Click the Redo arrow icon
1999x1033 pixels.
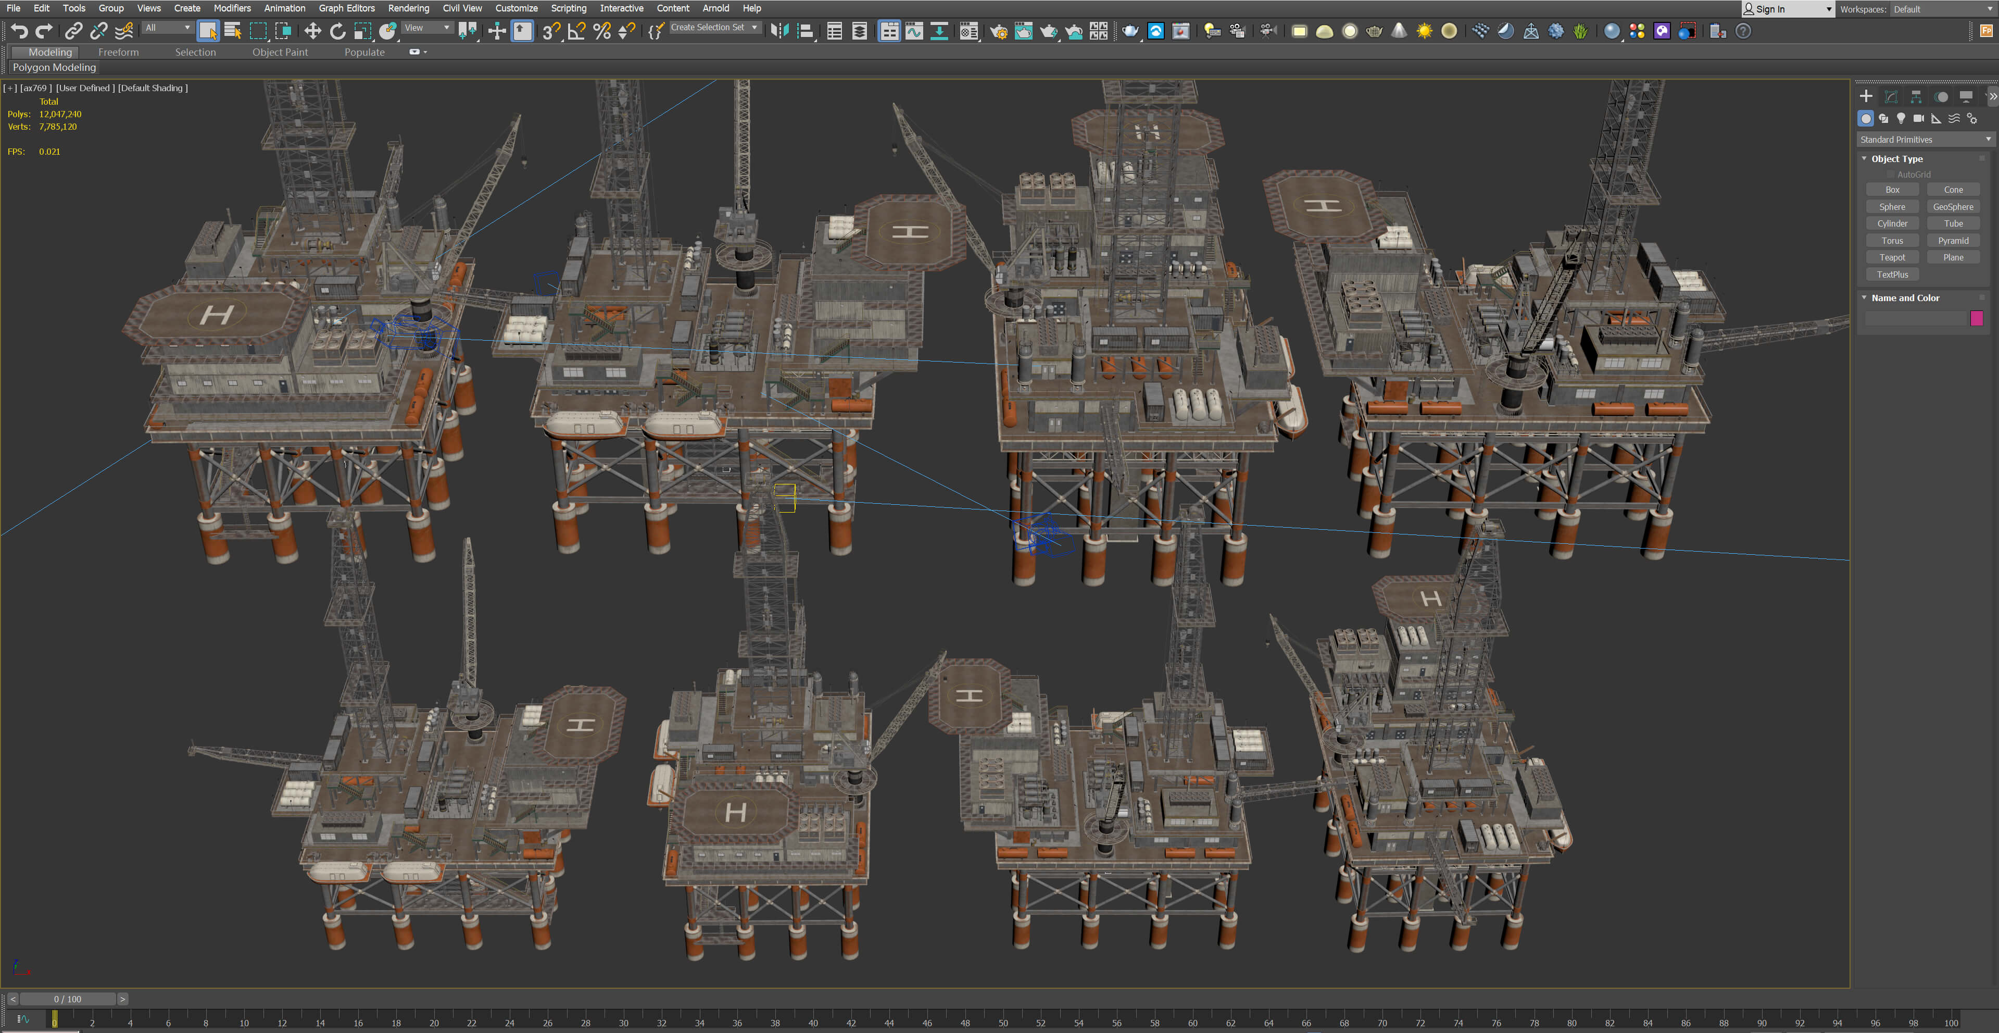(x=45, y=31)
